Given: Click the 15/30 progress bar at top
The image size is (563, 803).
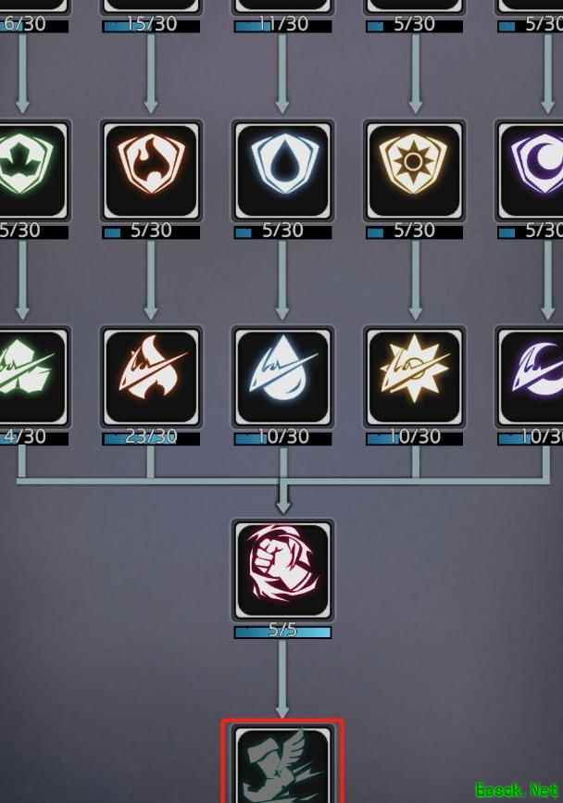Looking at the screenshot, I should pos(151,26).
